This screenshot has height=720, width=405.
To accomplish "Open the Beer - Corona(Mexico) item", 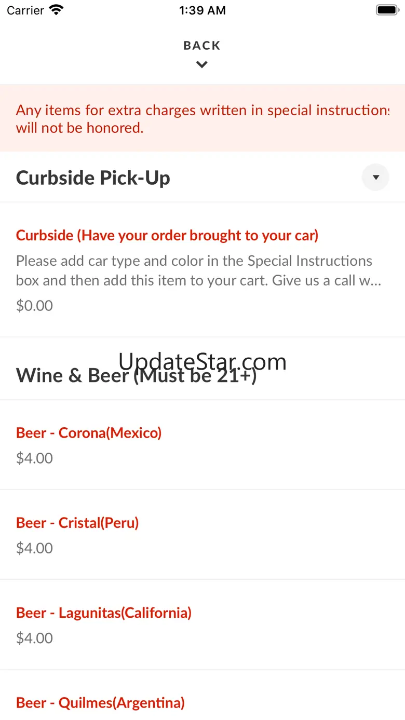I will [89, 432].
